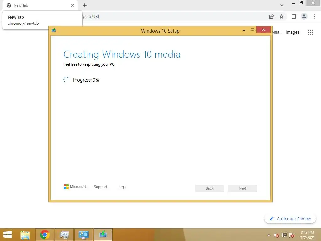This screenshot has width=321, height=241.
Task: Open Google Images link
Action: click(292, 32)
